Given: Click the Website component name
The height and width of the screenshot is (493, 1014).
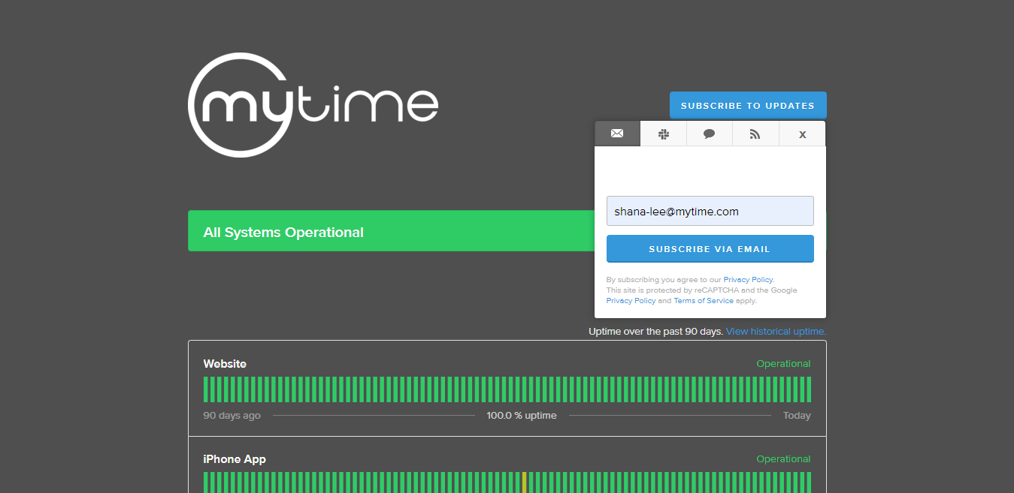Looking at the screenshot, I should 225,364.
